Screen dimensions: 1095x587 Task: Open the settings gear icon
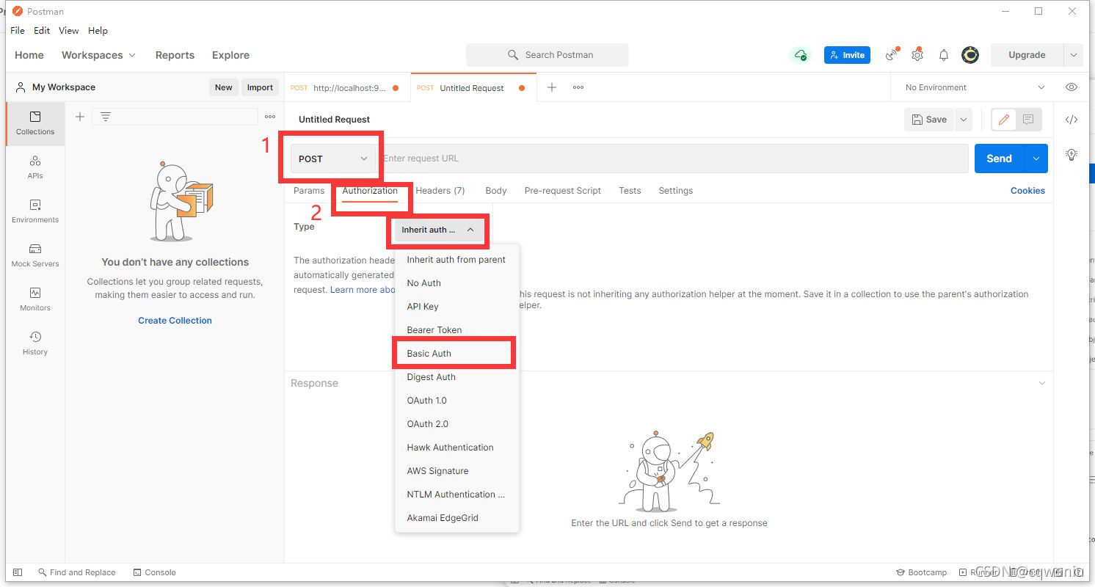pos(917,55)
